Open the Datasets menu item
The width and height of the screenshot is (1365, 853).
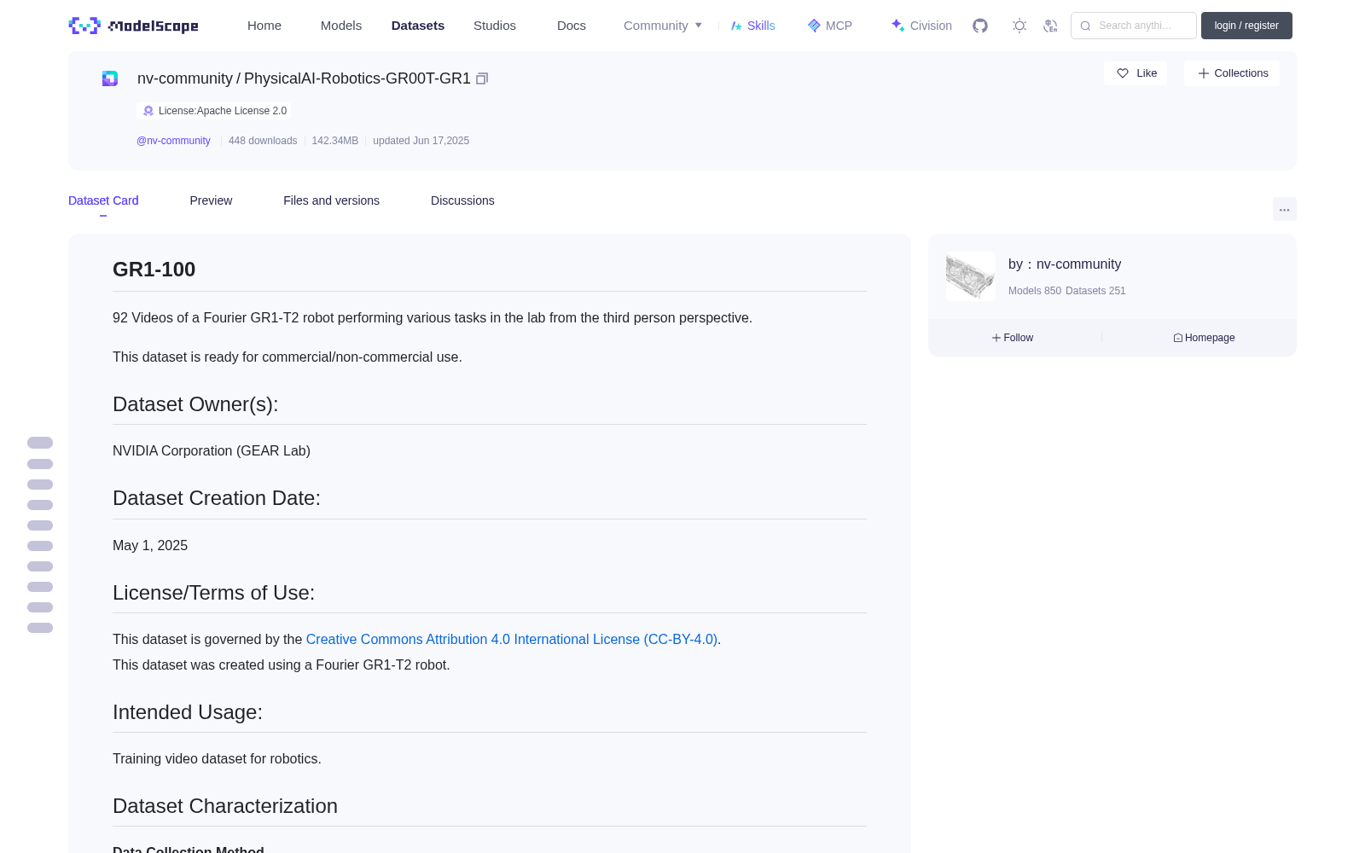(x=418, y=26)
